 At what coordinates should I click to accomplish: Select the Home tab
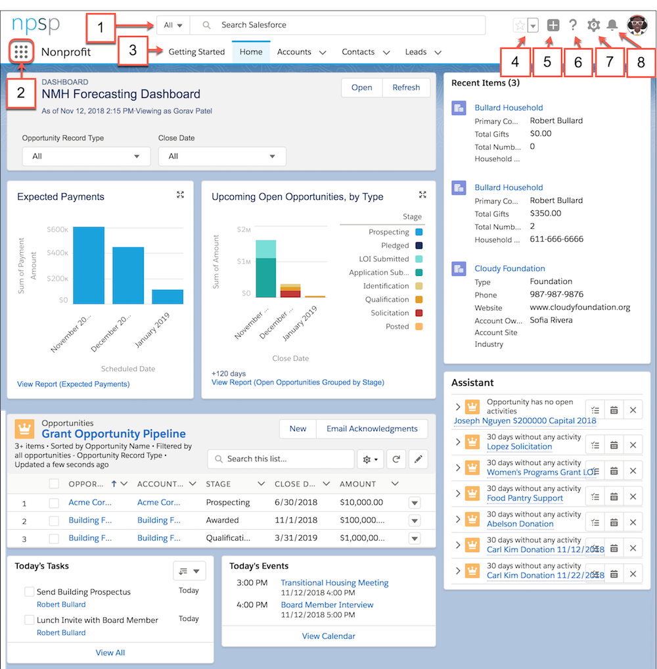point(251,52)
